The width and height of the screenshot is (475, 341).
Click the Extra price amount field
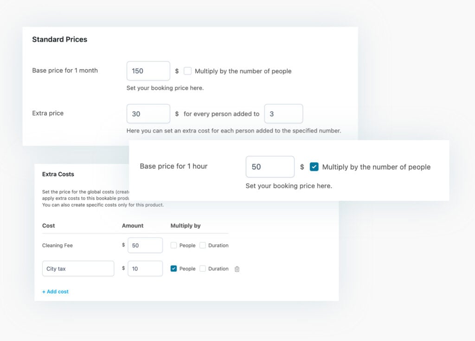click(x=148, y=114)
